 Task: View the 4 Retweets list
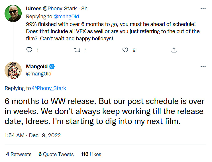(x=19, y=154)
